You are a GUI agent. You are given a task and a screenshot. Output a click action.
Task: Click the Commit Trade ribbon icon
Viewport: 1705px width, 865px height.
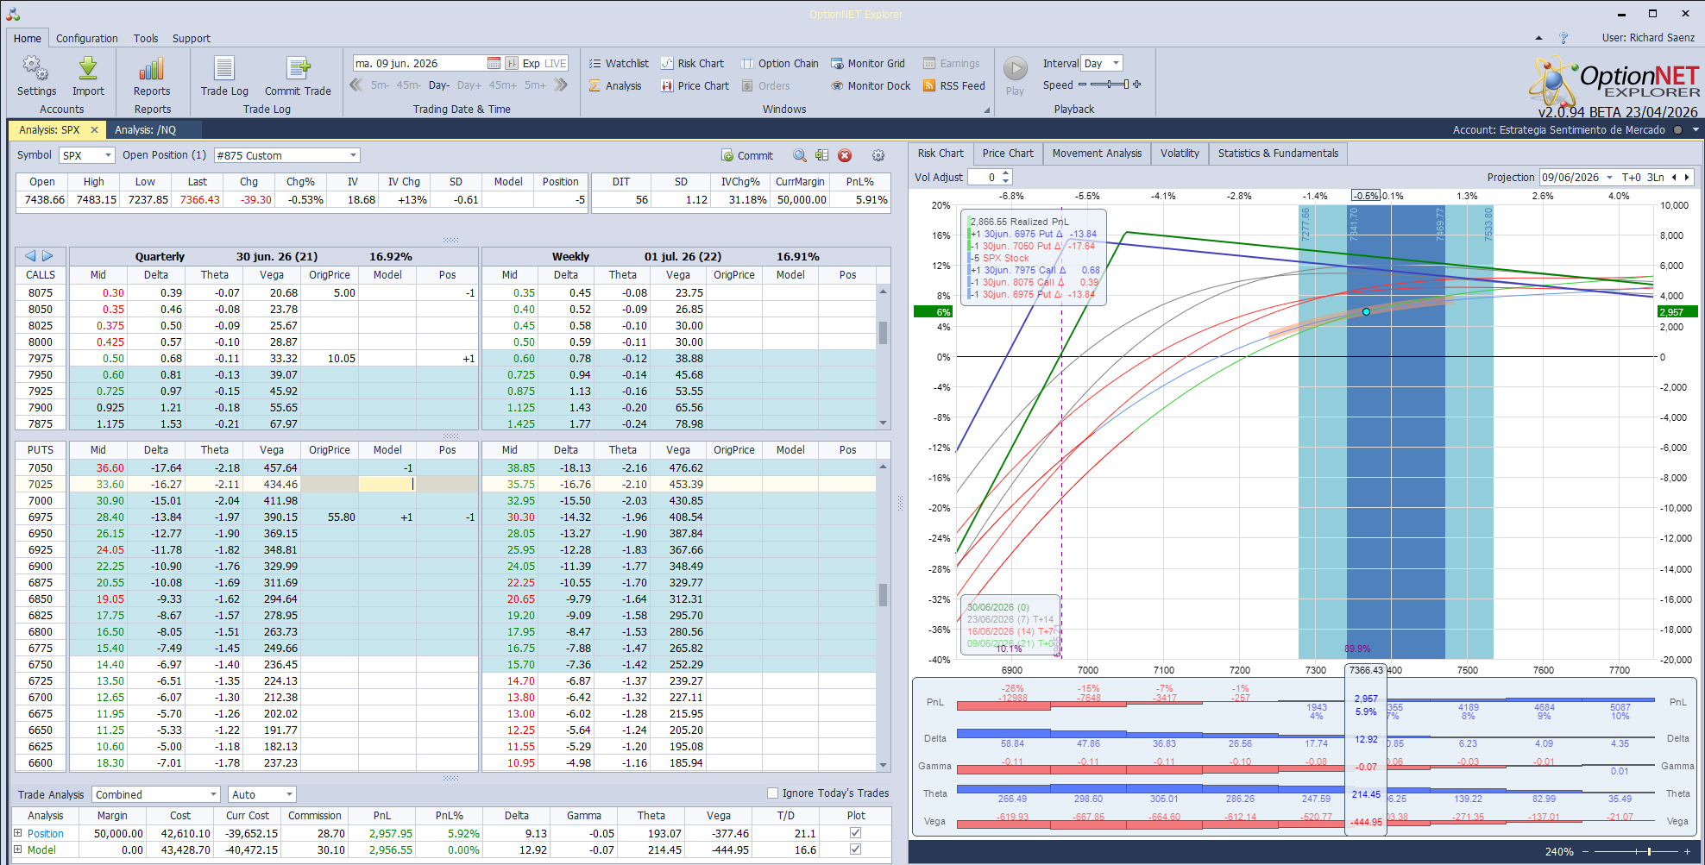[298, 76]
